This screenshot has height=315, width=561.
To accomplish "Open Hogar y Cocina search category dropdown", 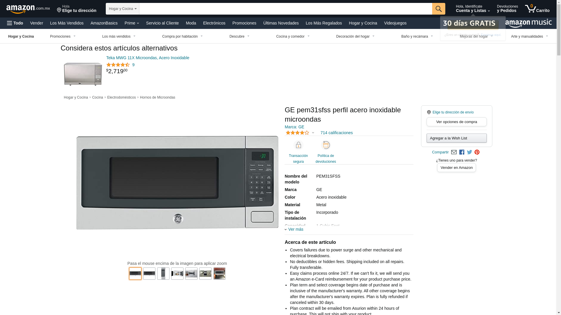I will (x=122, y=9).
